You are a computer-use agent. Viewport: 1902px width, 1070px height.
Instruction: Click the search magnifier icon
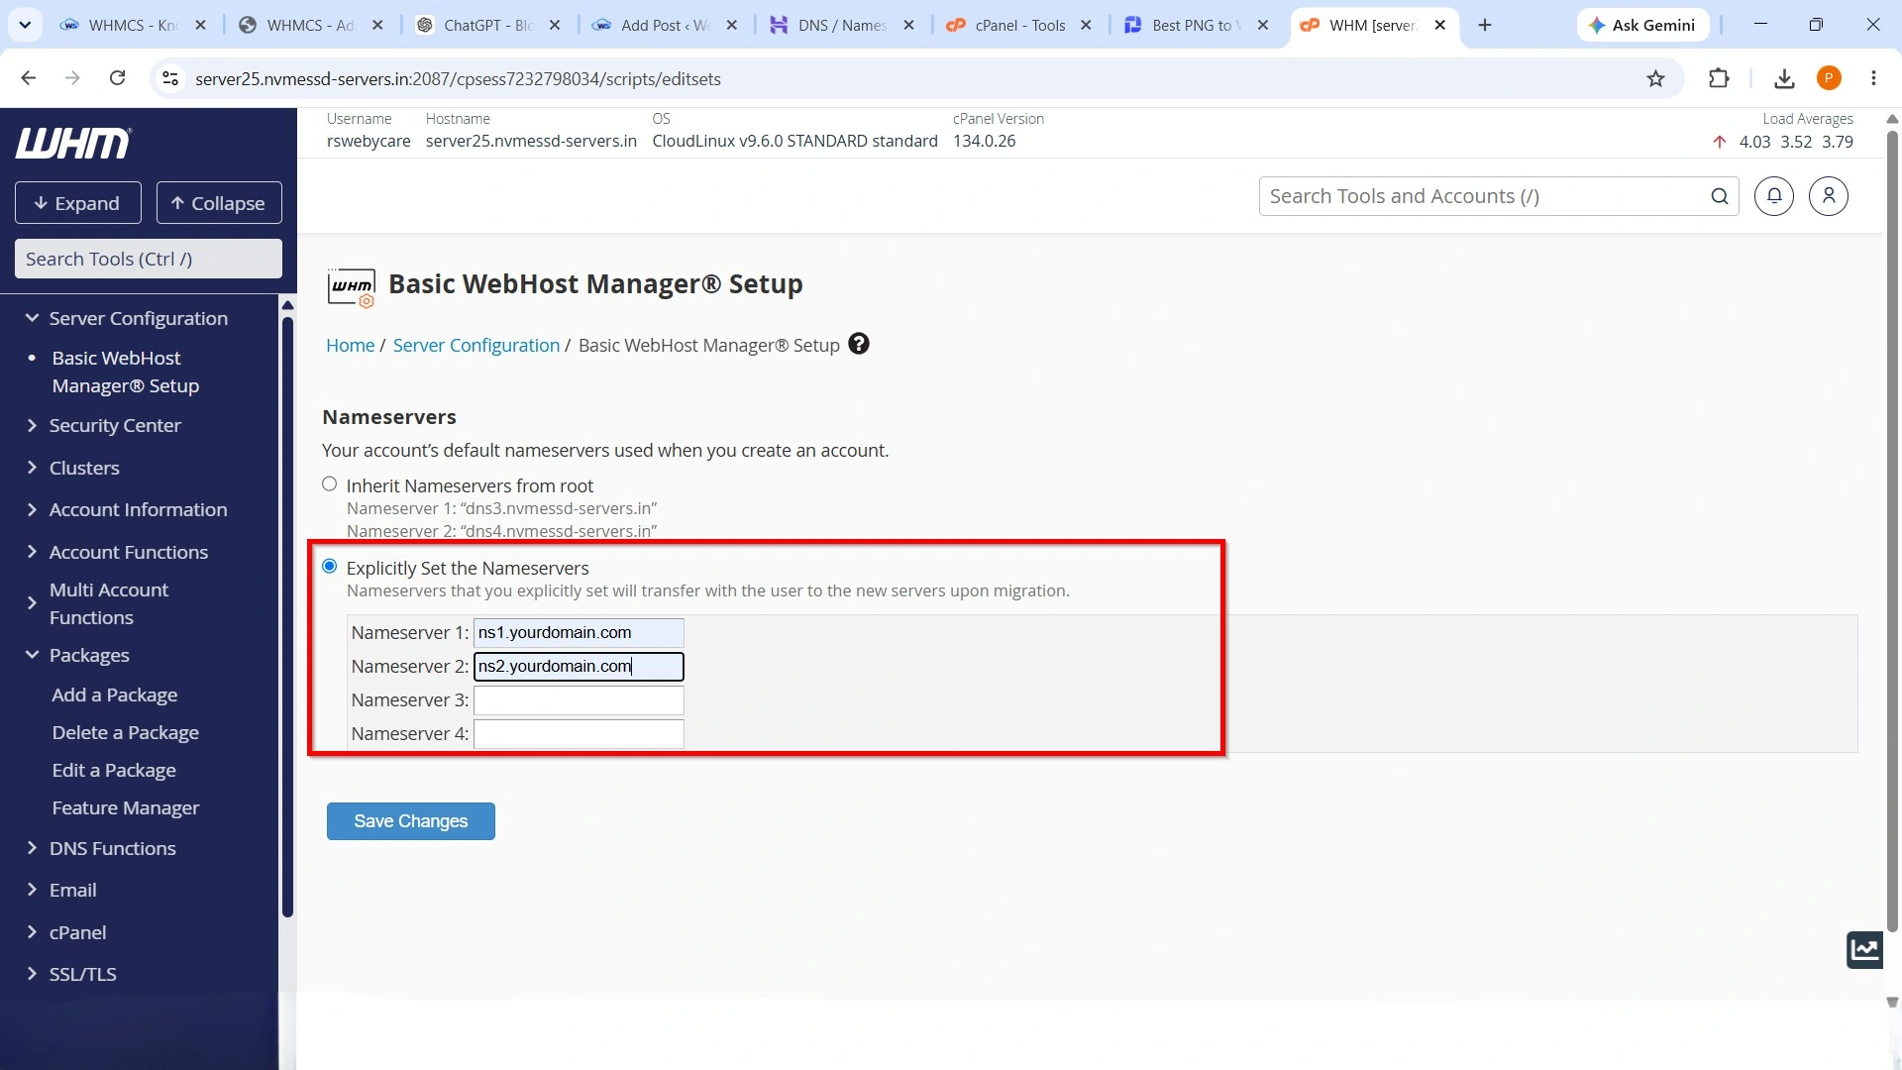click(x=1720, y=196)
